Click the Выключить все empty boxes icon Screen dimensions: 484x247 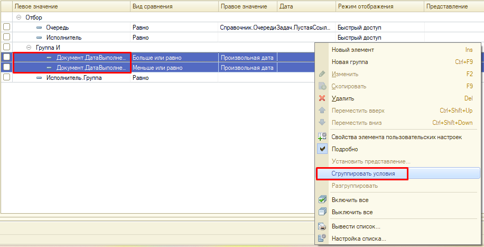[322, 212]
